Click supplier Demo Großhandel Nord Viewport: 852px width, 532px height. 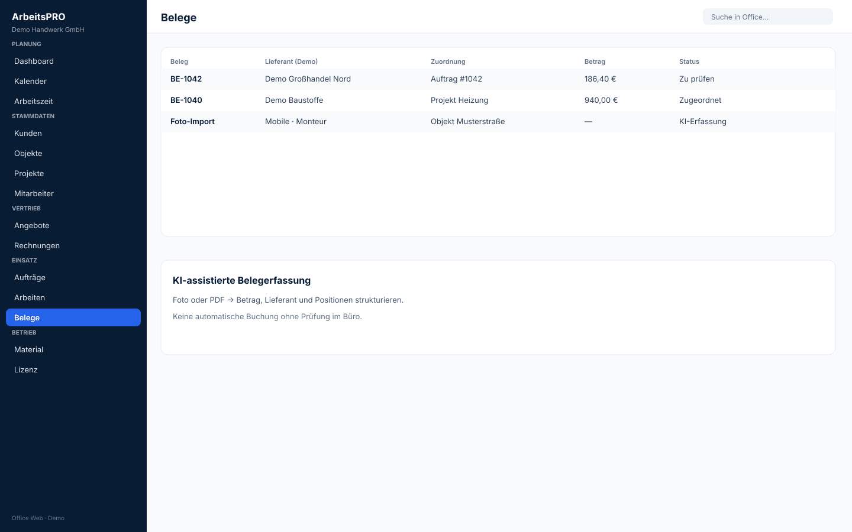point(308,79)
